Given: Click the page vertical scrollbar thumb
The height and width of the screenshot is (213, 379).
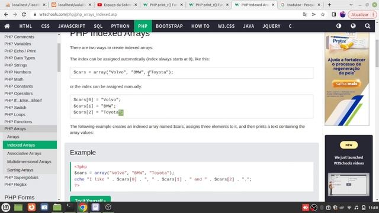Looking at the screenshot, I should point(377,53).
